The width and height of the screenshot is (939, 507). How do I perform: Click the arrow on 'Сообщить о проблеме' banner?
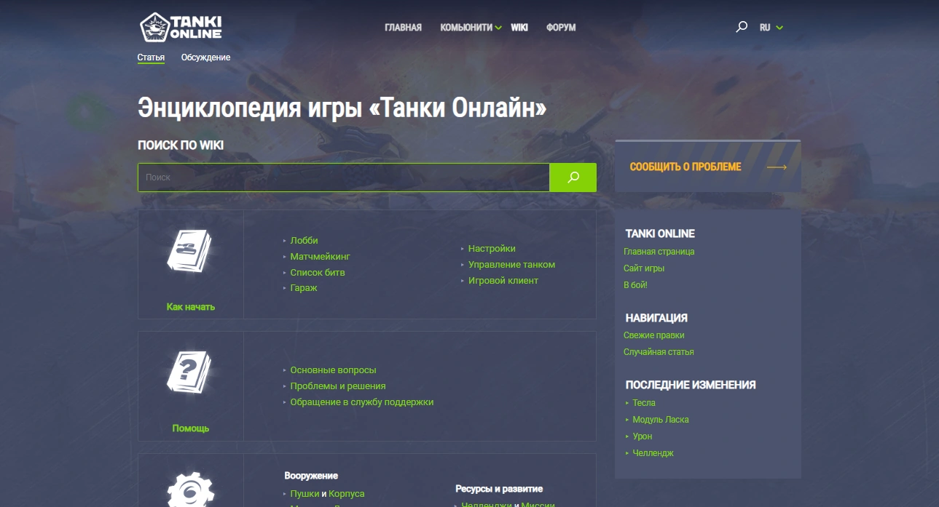point(777,167)
